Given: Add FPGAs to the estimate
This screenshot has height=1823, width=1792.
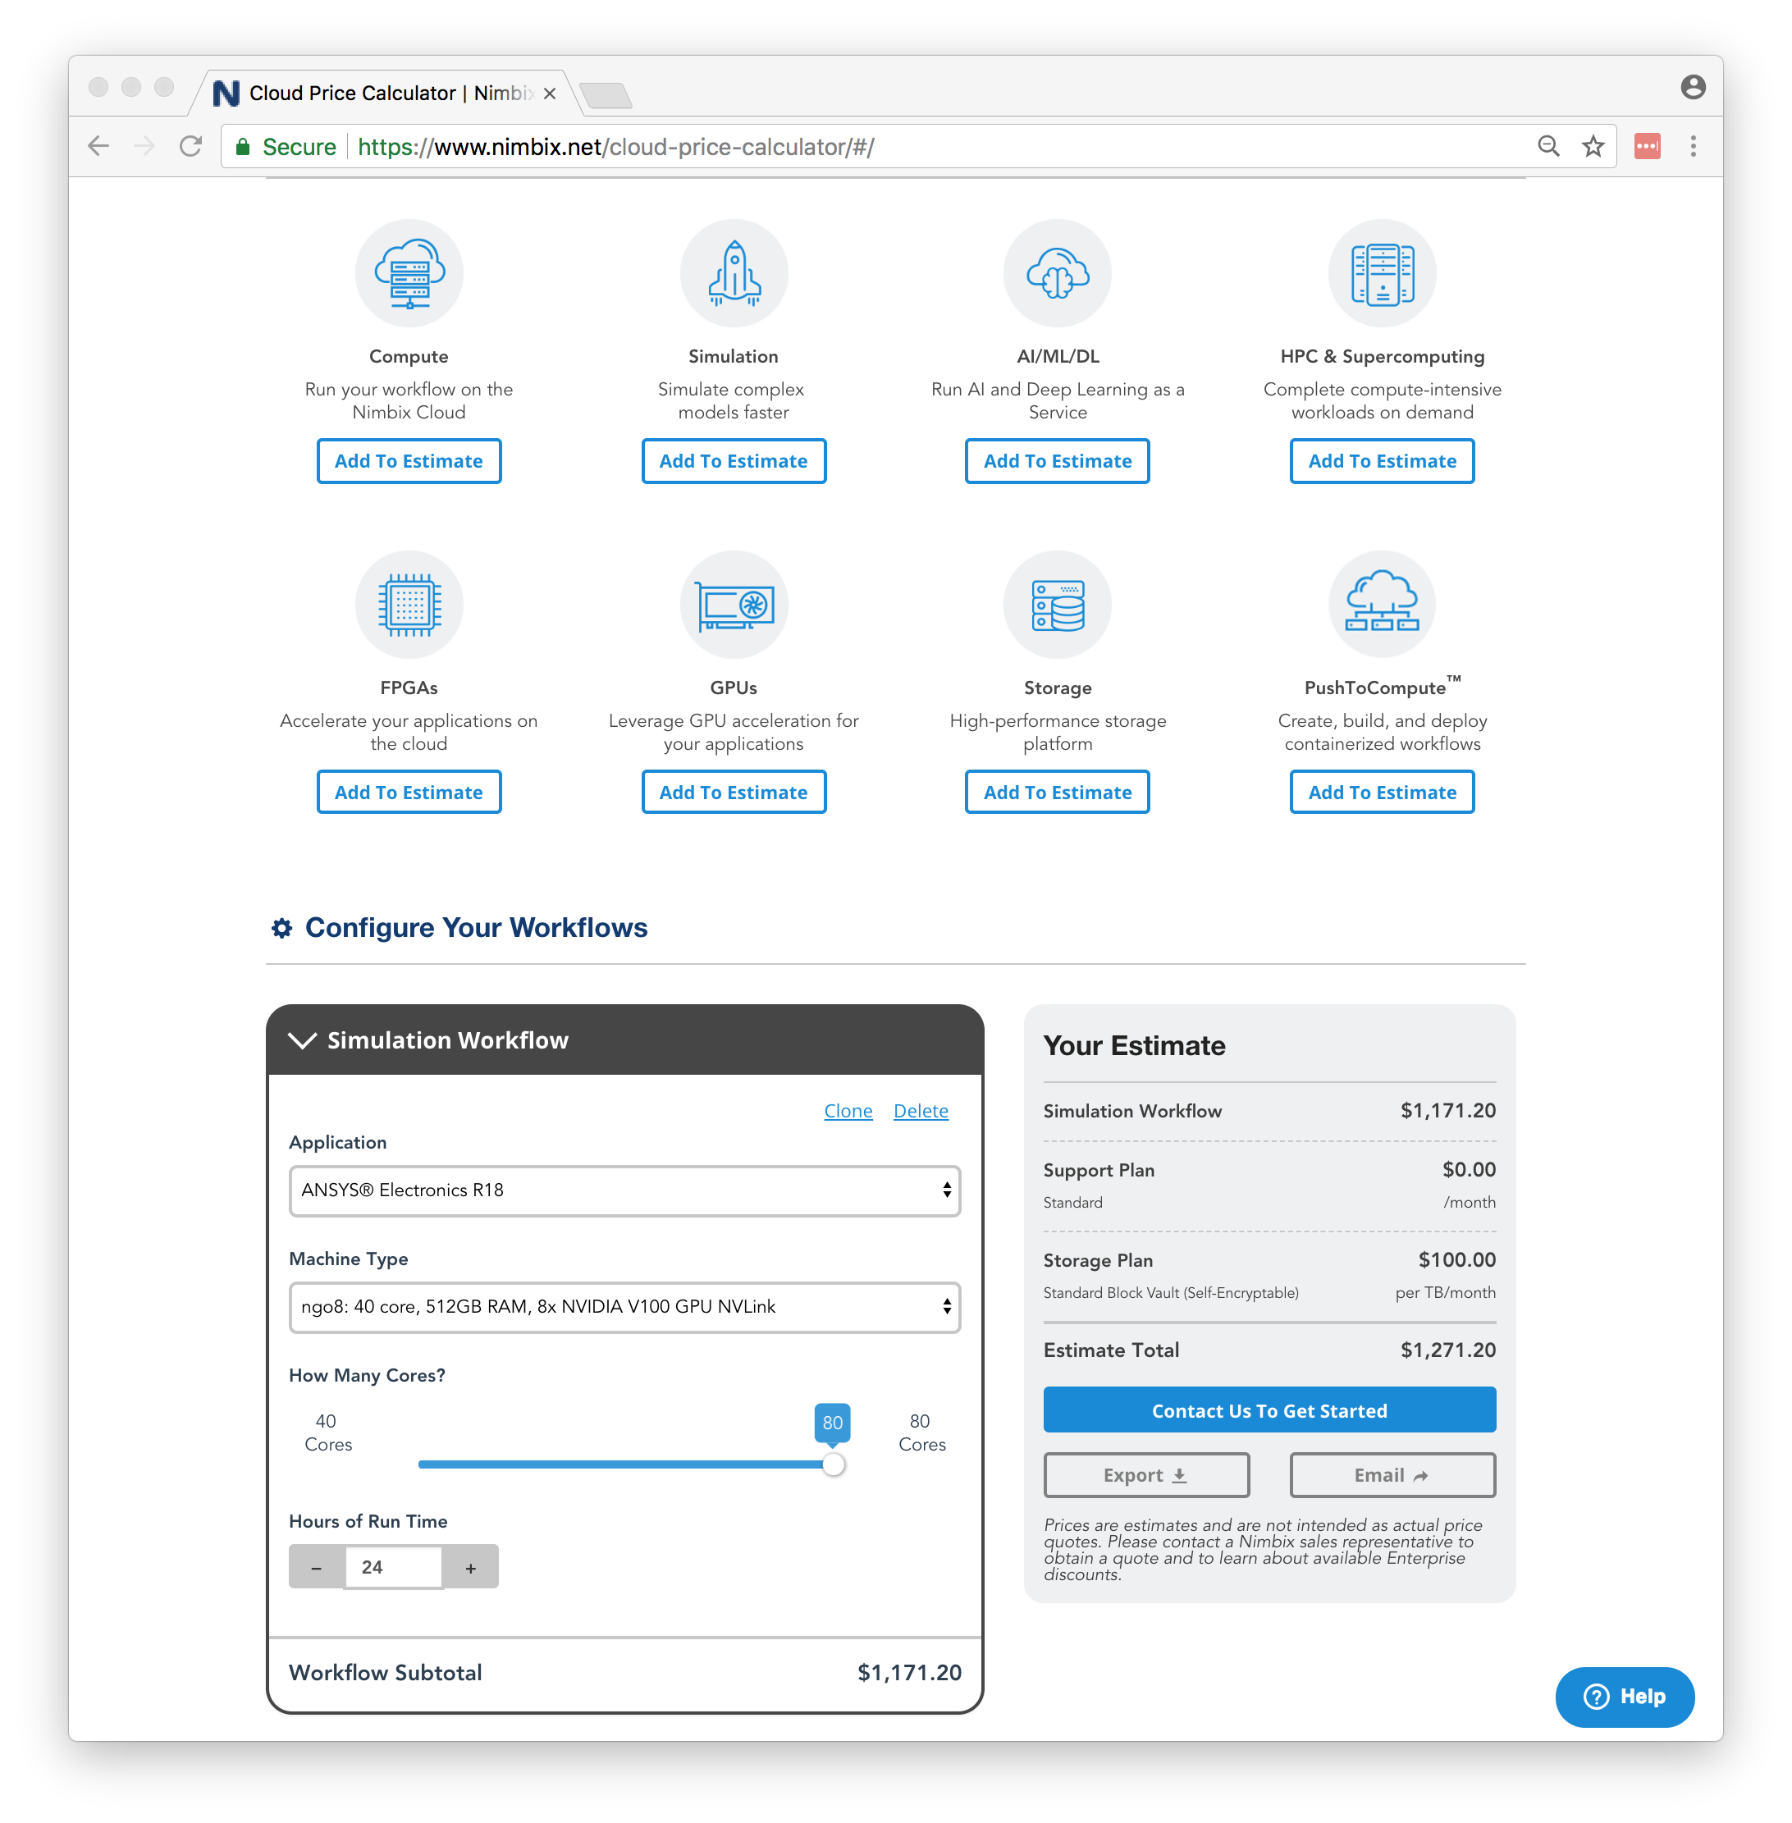Looking at the screenshot, I should point(409,793).
